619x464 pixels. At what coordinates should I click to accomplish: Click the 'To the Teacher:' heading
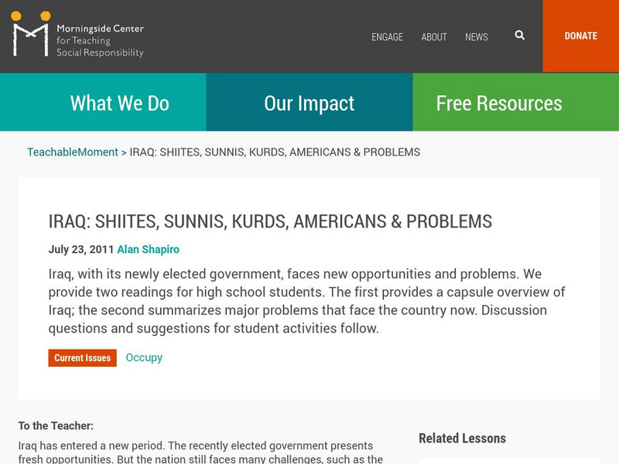pyautogui.click(x=56, y=426)
